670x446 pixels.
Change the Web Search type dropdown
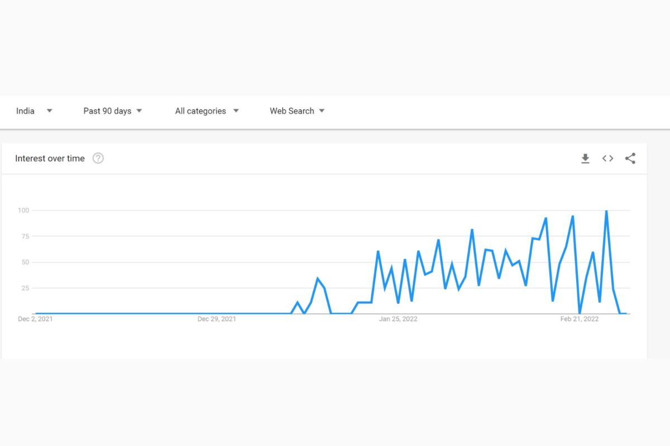(297, 111)
